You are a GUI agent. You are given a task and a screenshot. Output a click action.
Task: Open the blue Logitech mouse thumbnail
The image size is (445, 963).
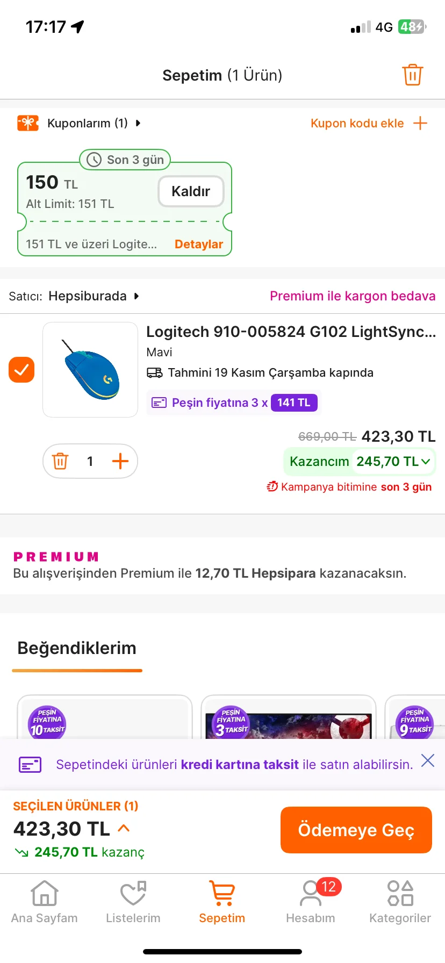tap(90, 370)
